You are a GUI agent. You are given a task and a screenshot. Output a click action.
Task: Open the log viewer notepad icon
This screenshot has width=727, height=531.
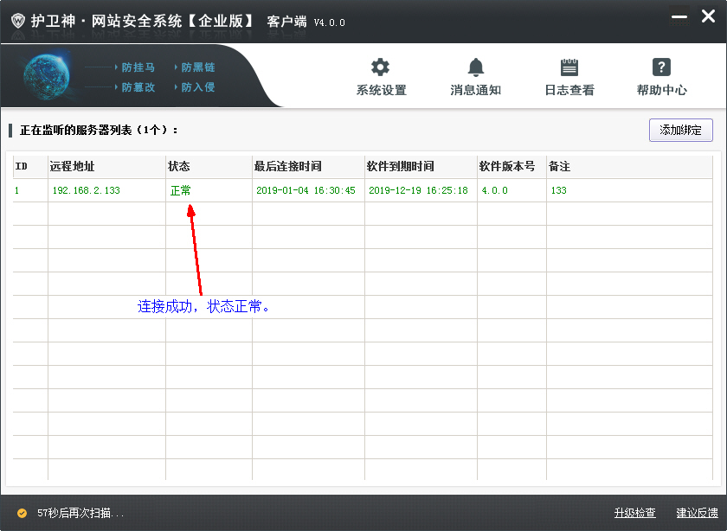point(569,68)
